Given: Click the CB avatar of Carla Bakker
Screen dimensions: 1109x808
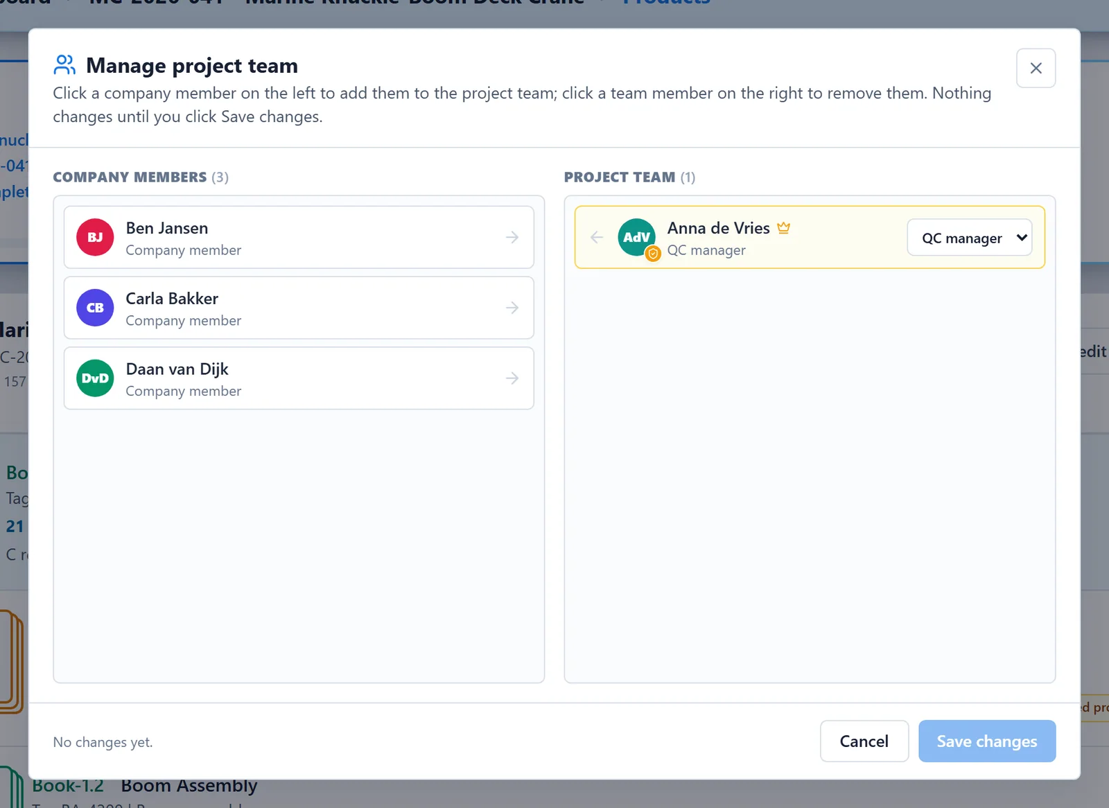Looking at the screenshot, I should (x=95, y=308).
